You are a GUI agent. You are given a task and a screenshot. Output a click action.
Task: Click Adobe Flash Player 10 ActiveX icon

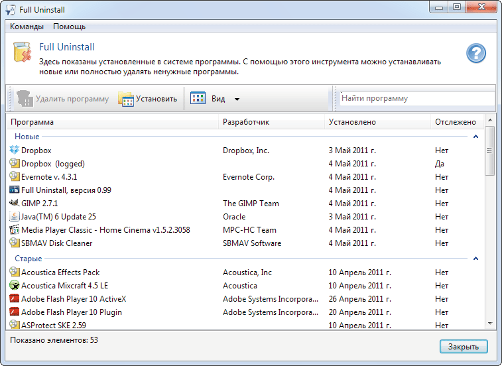click(x=15, y=299)
